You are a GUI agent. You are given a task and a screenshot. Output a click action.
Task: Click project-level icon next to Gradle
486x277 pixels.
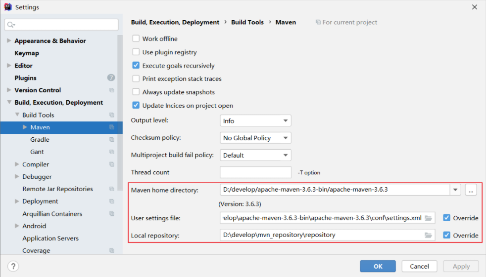[111, 139]
